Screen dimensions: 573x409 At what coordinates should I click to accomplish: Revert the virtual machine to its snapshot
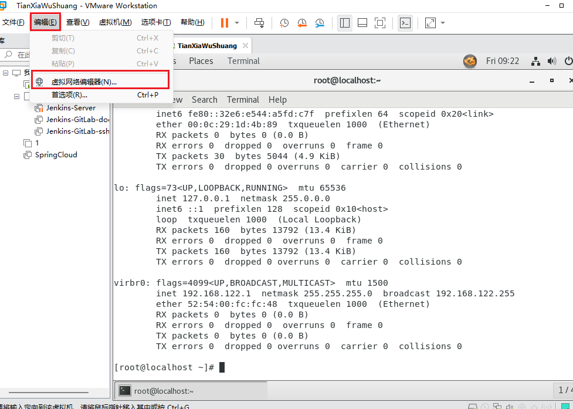click(302, 23)
